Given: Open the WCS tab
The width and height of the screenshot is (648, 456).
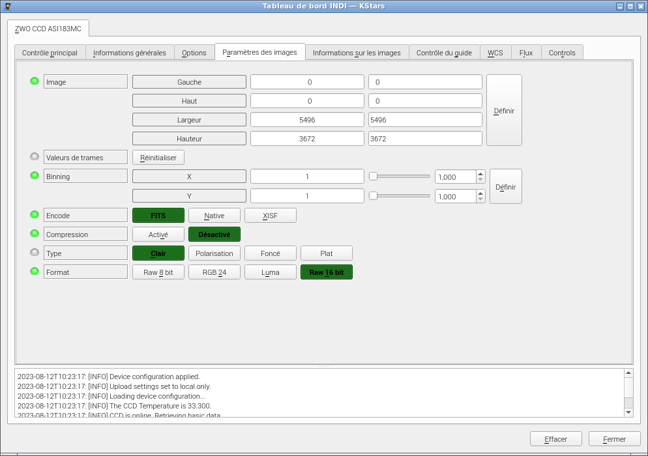Looking at the screenshot, I should (495, 53).
